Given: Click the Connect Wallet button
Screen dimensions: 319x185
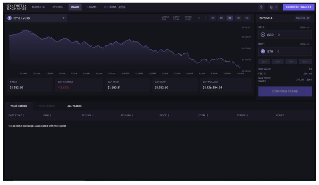Looking at the screenshot, I should (x=298, y=7).
